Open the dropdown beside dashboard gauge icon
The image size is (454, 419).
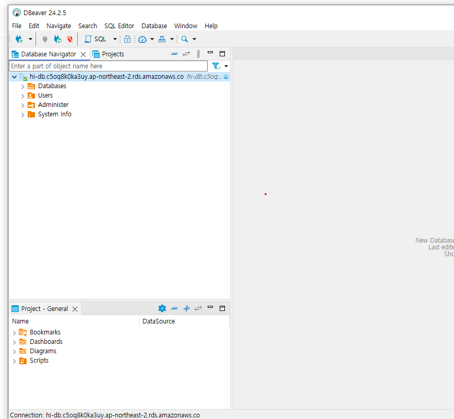[152, 39]
